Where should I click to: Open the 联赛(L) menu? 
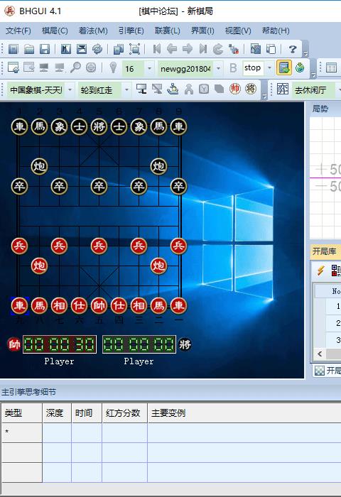click(167, 31)
